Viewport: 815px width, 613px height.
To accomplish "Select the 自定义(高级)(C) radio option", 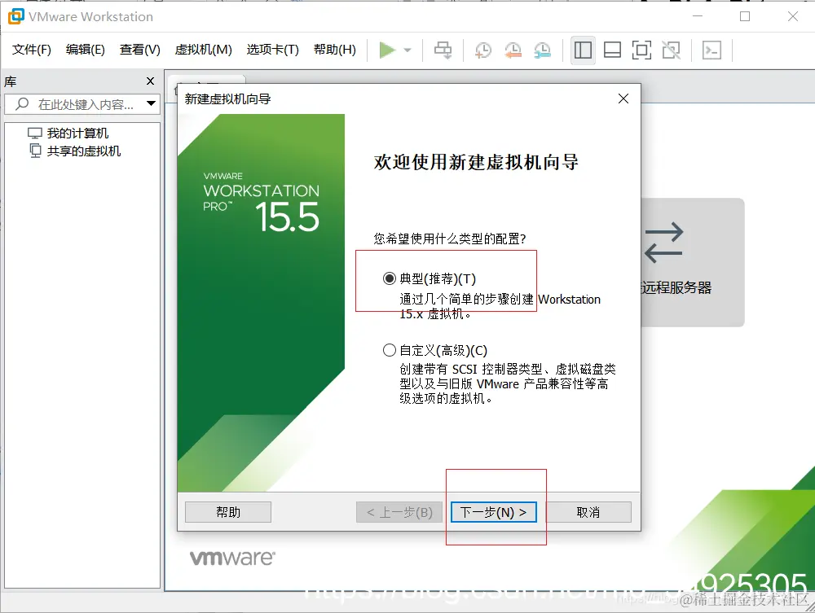I will pos(390,350).
